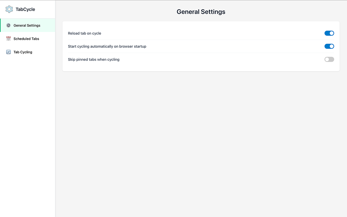347x217 pixels.
Task: Click the TabCycle app name text
Action: coord(25,9)
